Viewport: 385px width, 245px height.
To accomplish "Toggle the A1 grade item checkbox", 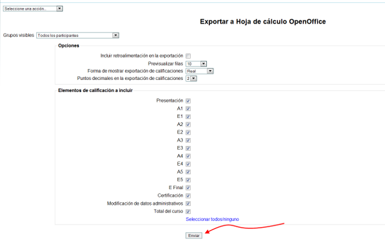I will 188,109.
